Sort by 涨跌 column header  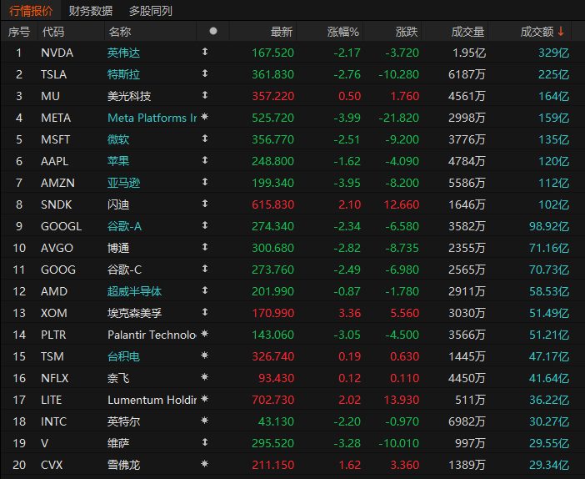pos(407,32)
